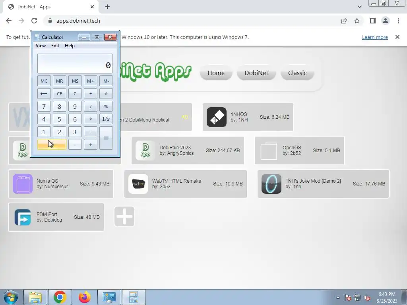This screenshot has height=305, width=407.
Task: Open Chrome three-dot menu
Action: 398,21
